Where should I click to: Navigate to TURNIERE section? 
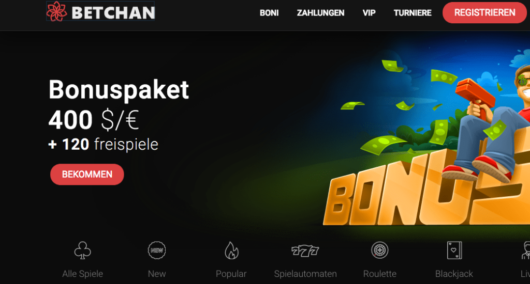[x=413, y=13]
